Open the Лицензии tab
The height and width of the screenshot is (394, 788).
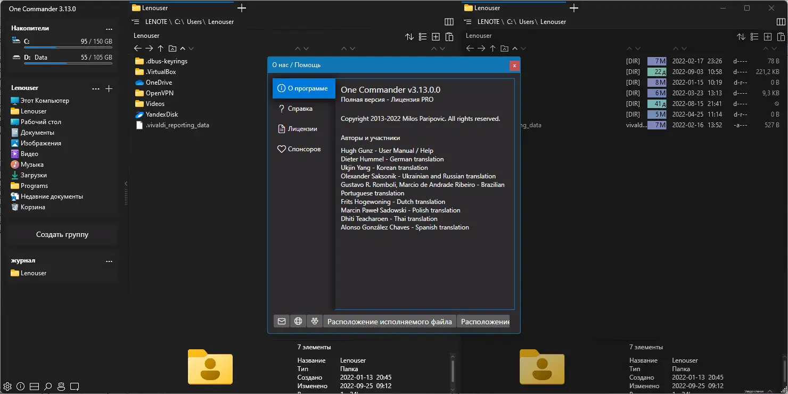point(303,128)
